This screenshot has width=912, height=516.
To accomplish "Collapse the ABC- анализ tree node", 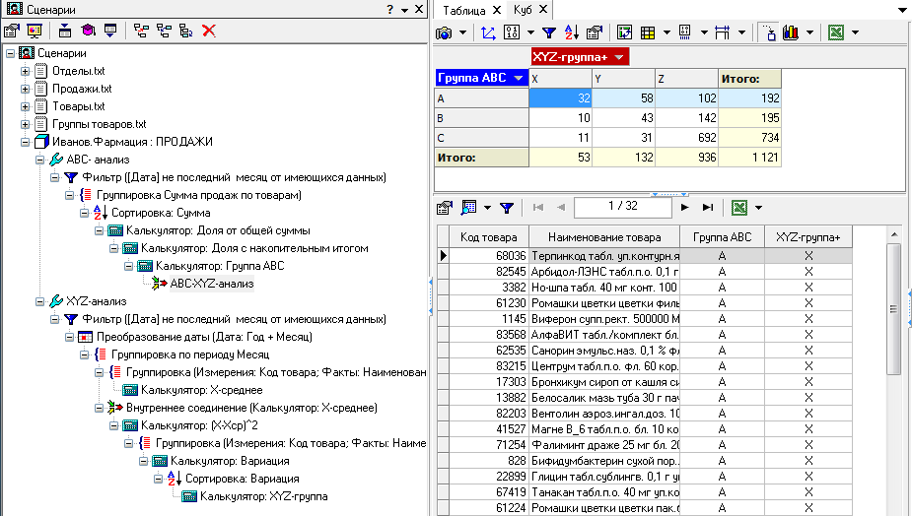I will click(x=39, y=160).
